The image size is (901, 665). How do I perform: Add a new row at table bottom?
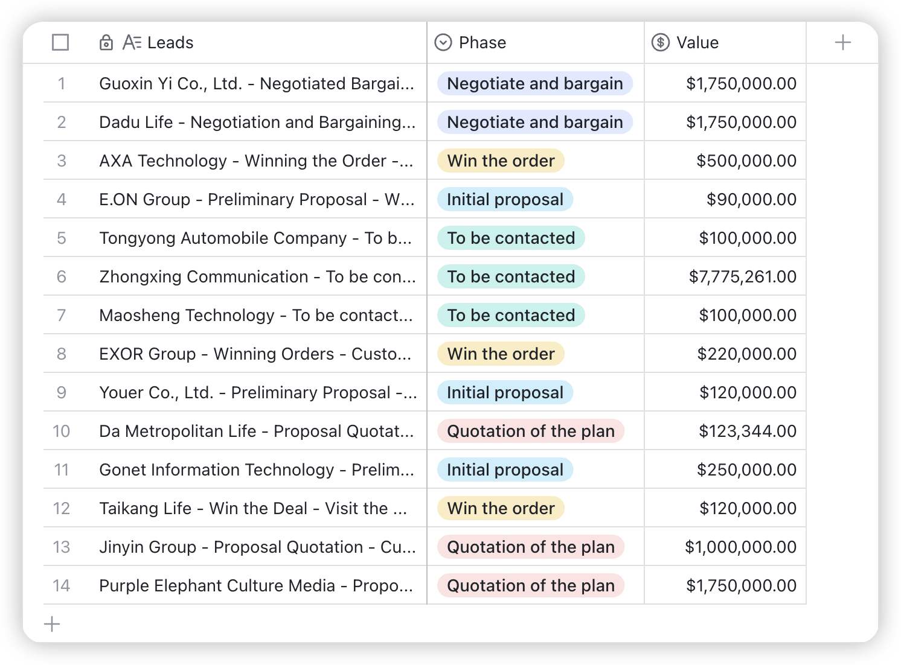click(53, 624)
